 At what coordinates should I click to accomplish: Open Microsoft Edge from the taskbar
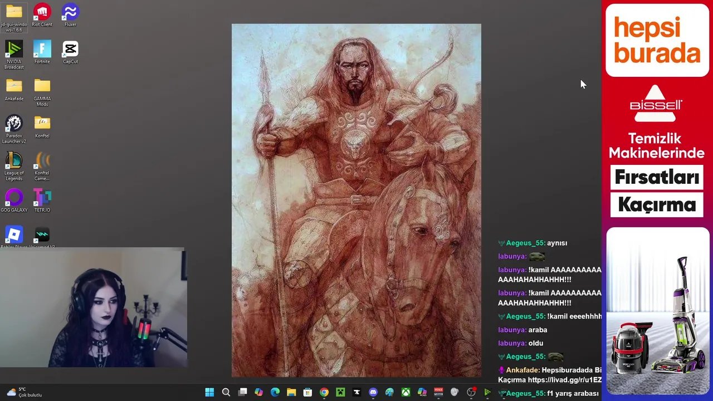[x=275, y=393]
